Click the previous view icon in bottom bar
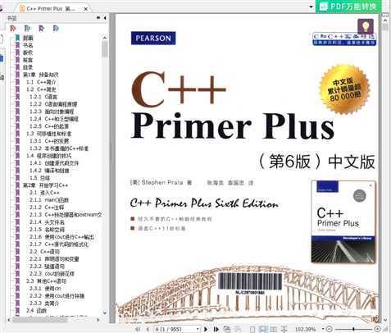 [227, 329]
